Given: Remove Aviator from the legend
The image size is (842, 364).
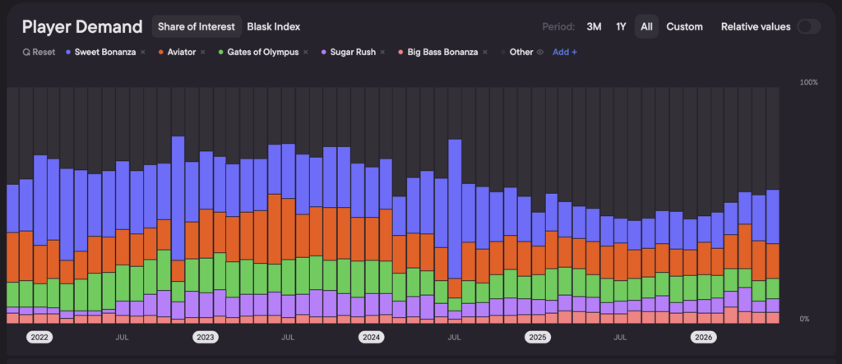Looking at the screenshot, I should pos(202,53).
